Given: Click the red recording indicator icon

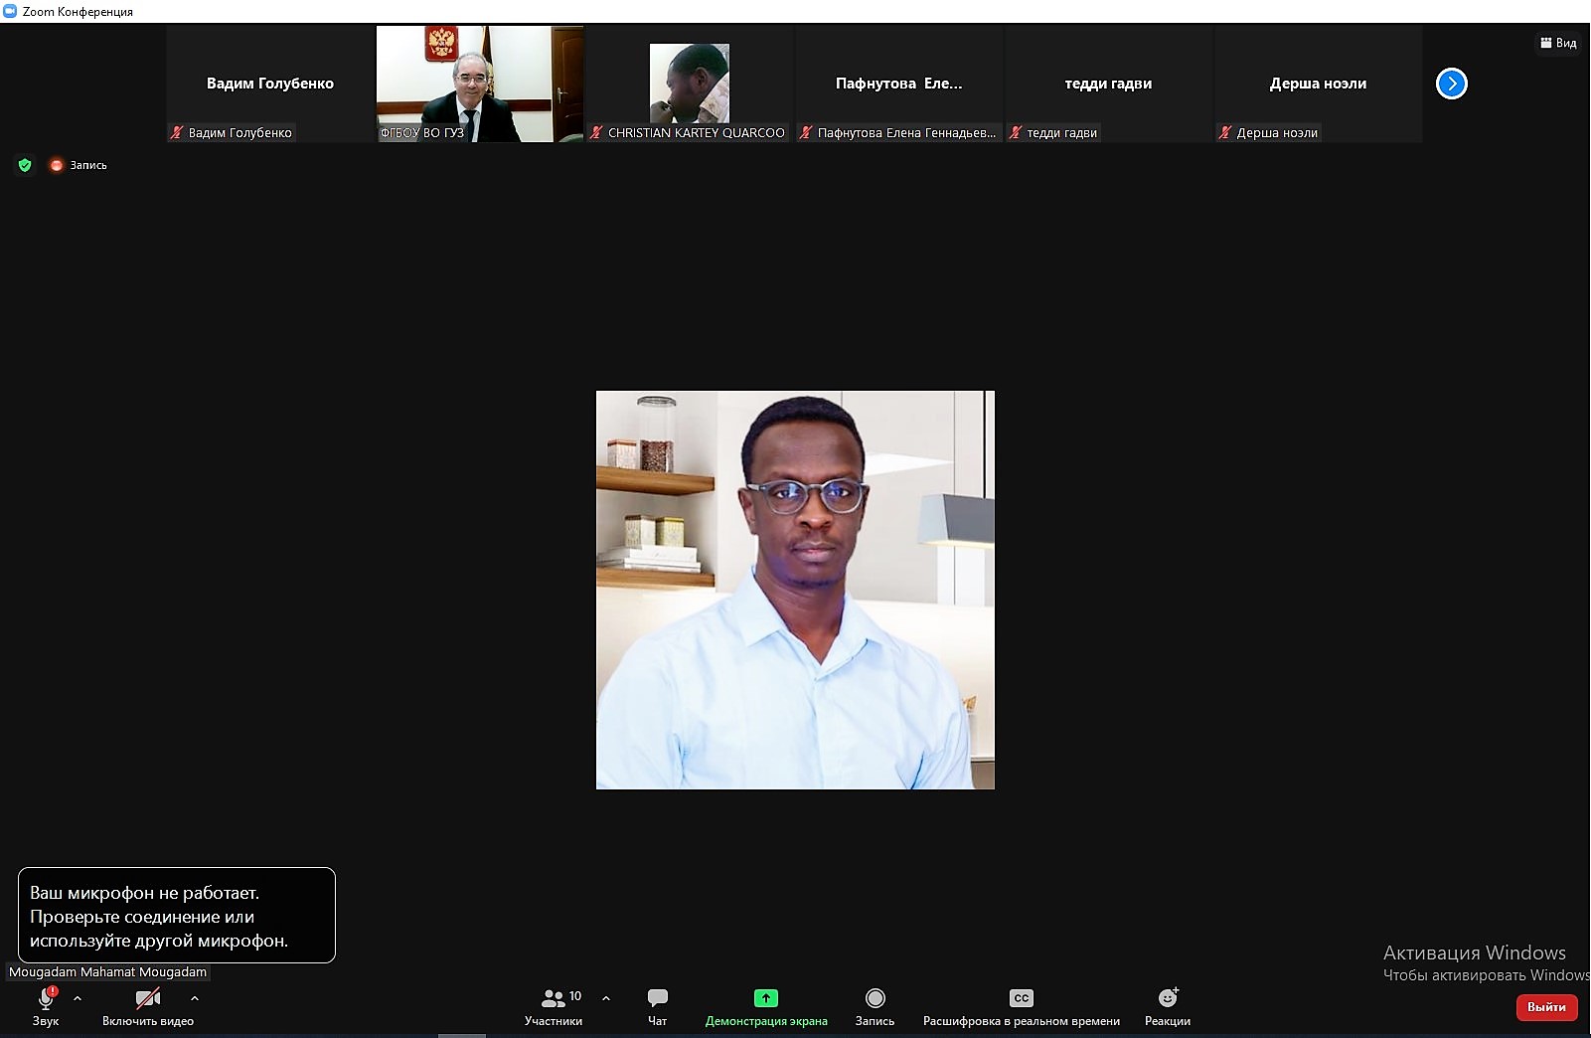Looking at the screenshot, I should tap(57, 165).
